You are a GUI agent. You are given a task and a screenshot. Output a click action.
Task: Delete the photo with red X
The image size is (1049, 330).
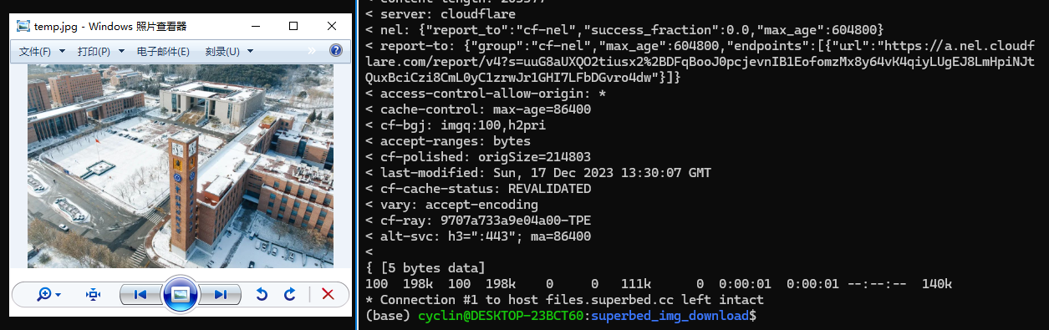pyautogui.click(x=328, y=294)
